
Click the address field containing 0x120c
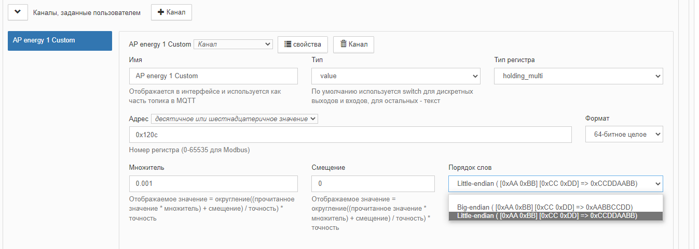tap(350, 135)
